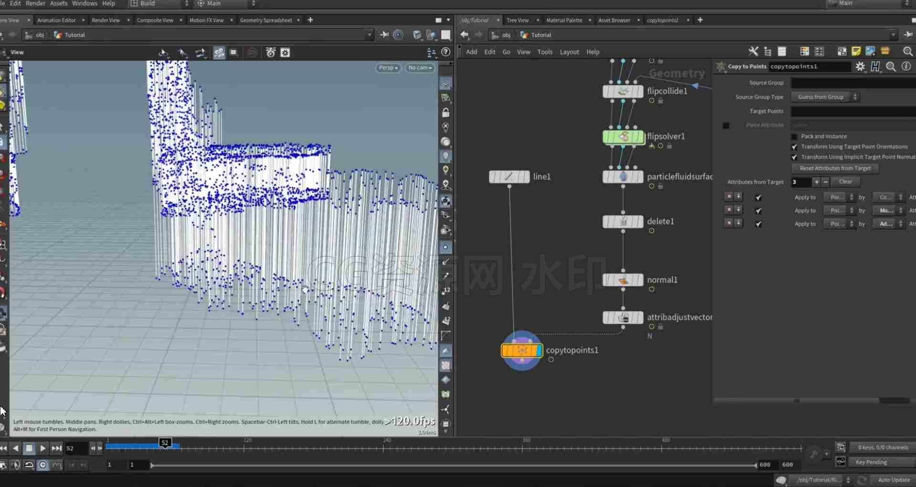Select the delete1 node
This screenshot has height=487, width=916.
click(623, 222)
